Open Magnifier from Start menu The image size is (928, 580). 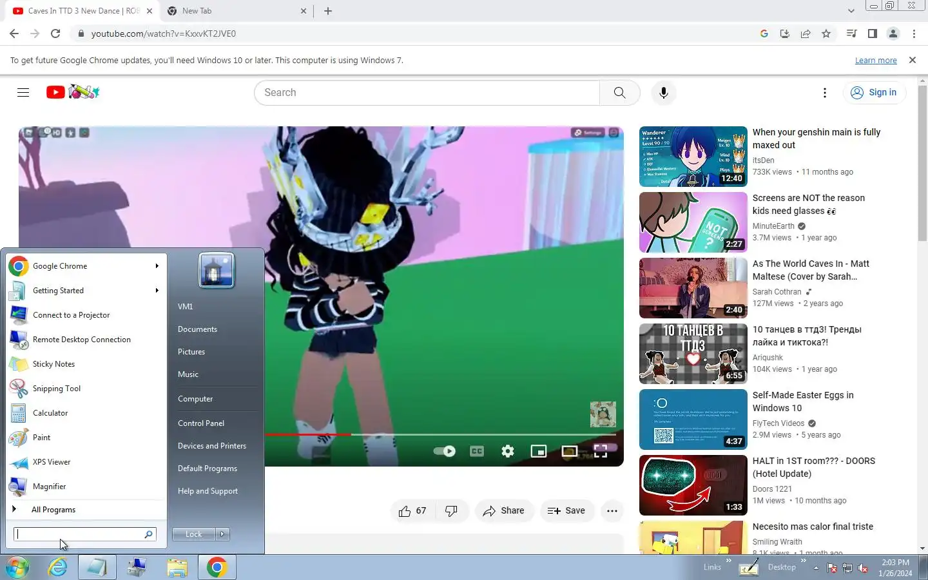click(85, 487)
